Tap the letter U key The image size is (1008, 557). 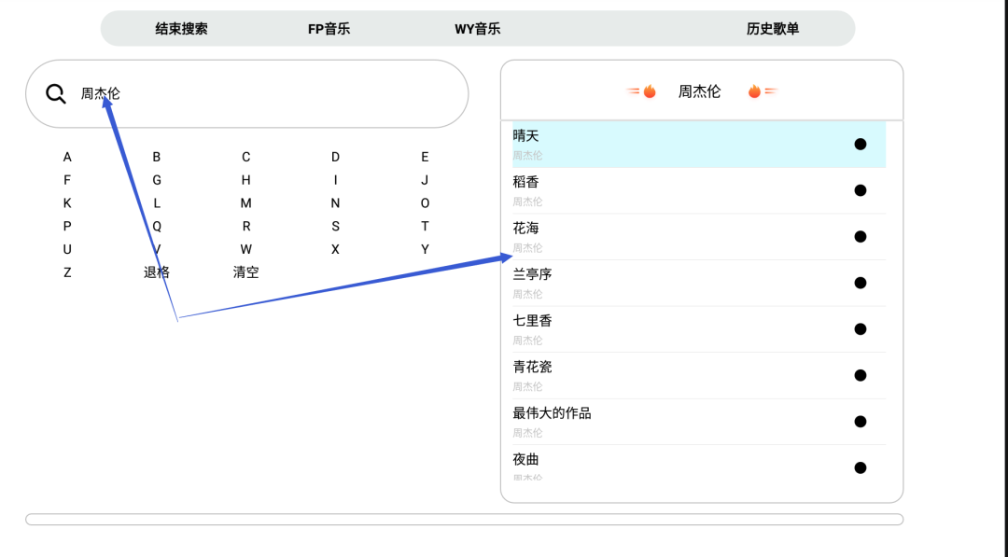[x=67, y=249]
